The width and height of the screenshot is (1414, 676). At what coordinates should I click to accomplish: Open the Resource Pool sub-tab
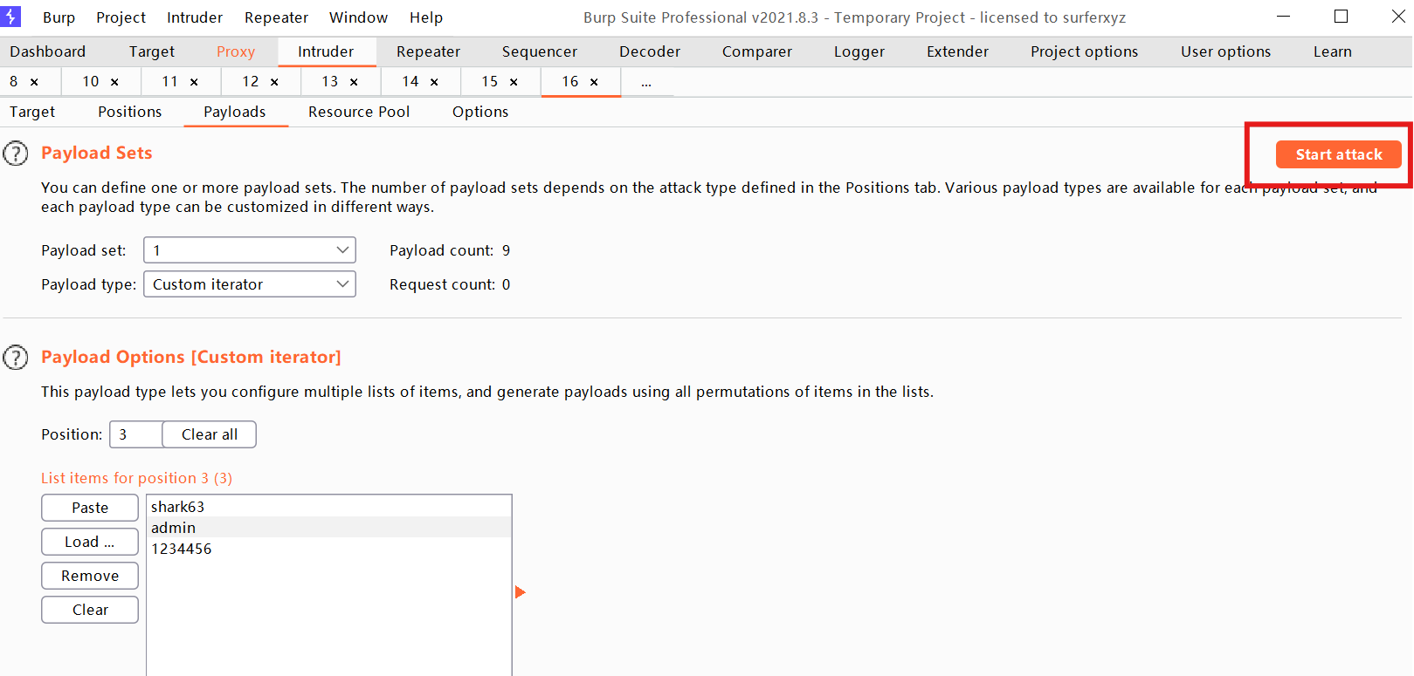pyautogui.click(x=359, y=112)
